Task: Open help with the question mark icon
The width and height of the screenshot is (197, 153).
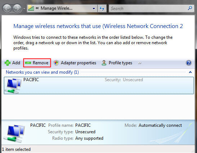Action: pos(189,63)
